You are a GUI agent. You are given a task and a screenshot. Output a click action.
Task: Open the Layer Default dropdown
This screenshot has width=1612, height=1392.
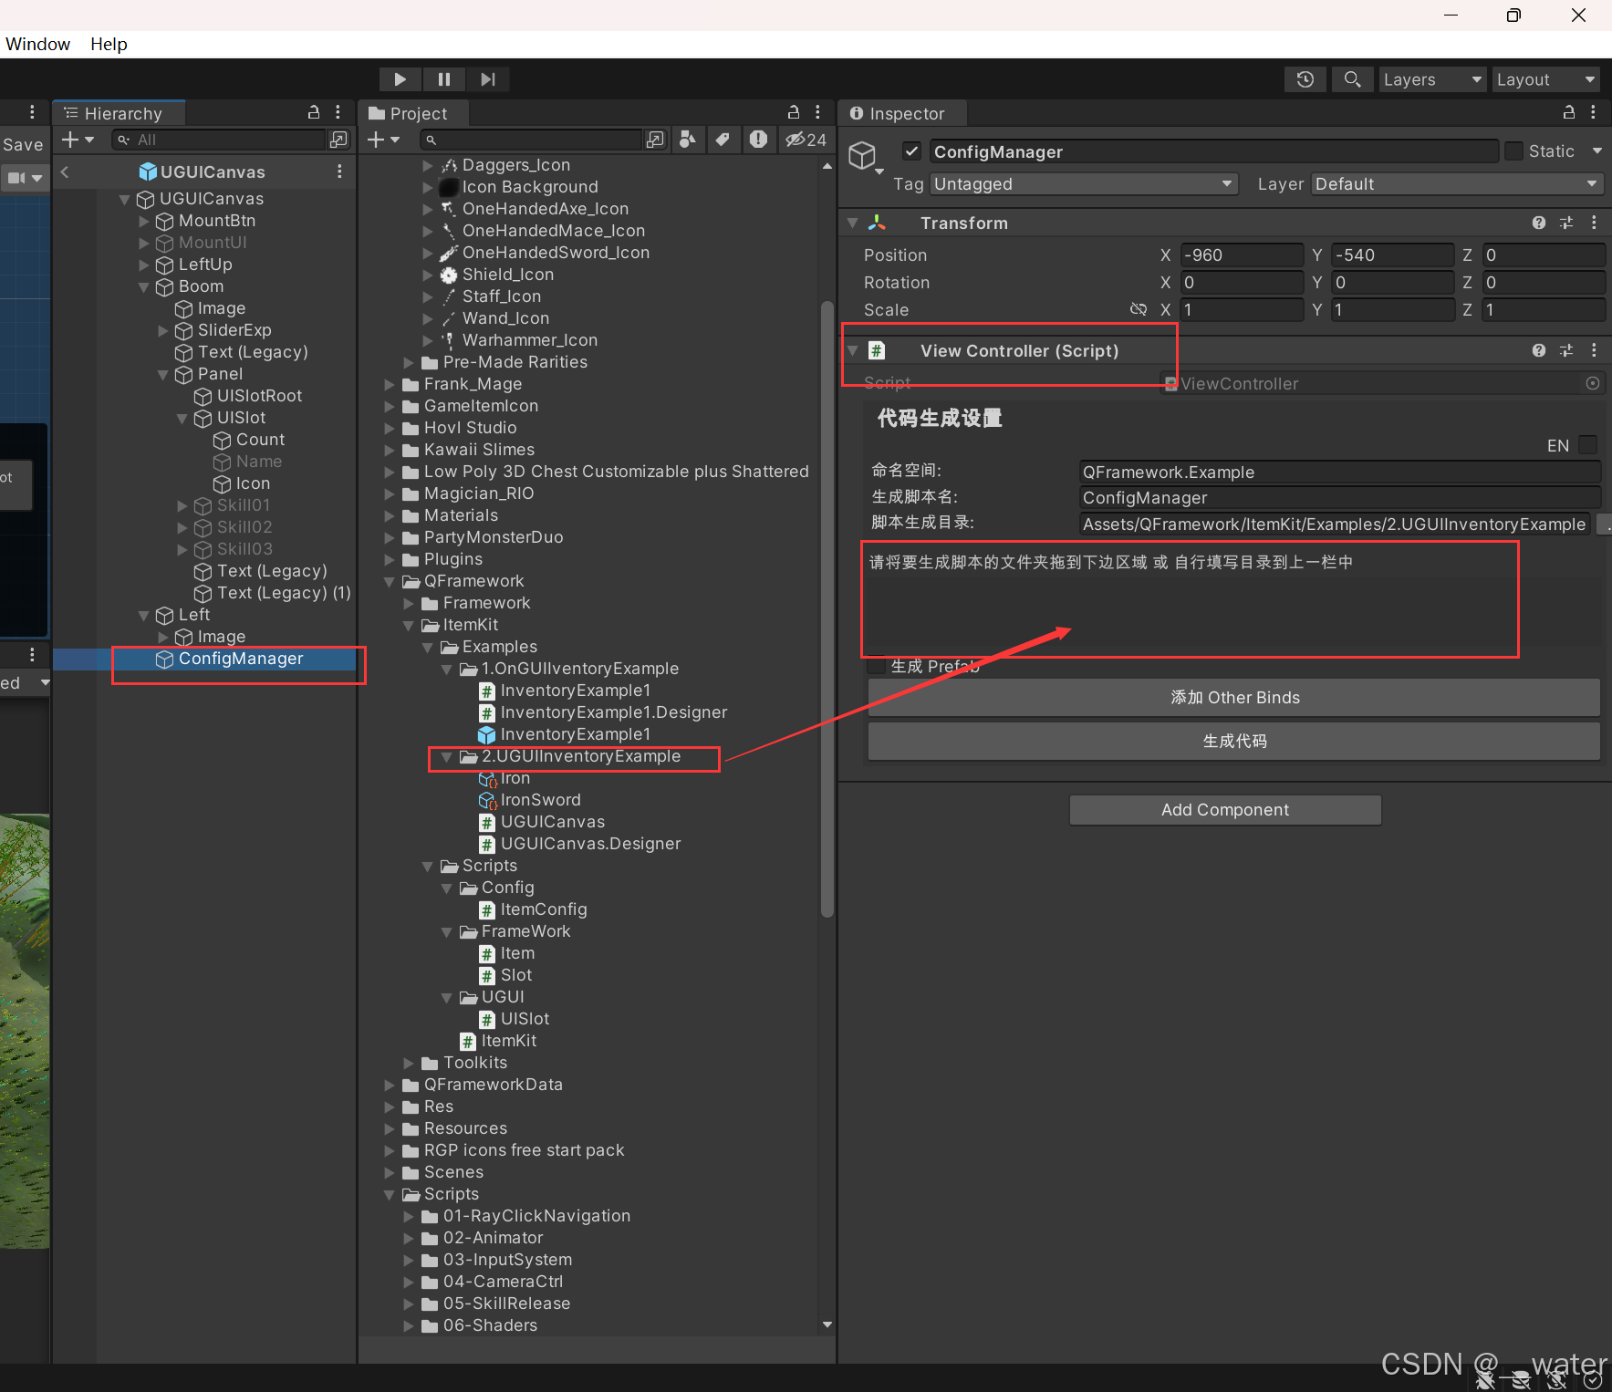coord(1457,184)
